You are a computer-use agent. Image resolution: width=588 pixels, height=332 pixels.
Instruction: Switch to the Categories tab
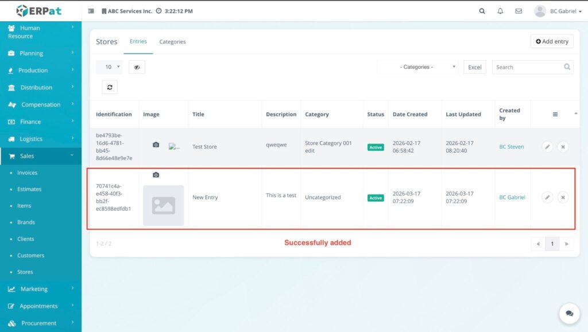click(172, 42)
